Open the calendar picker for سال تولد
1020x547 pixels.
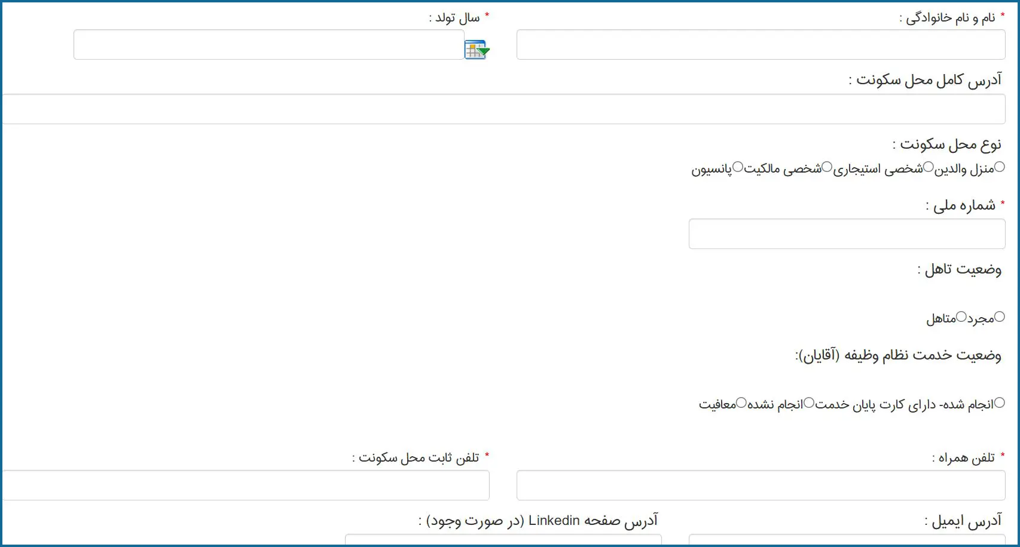tap(477, 50)
